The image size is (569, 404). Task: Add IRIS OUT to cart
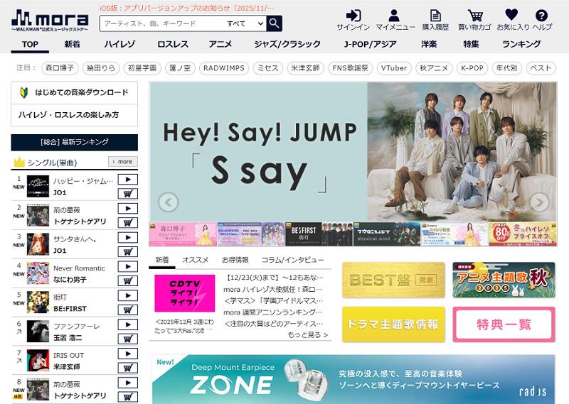pos(128,368)
